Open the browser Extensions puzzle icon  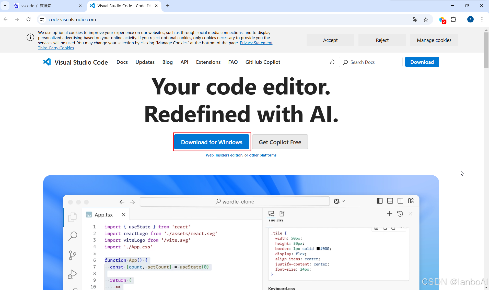[x=453, y=19]
